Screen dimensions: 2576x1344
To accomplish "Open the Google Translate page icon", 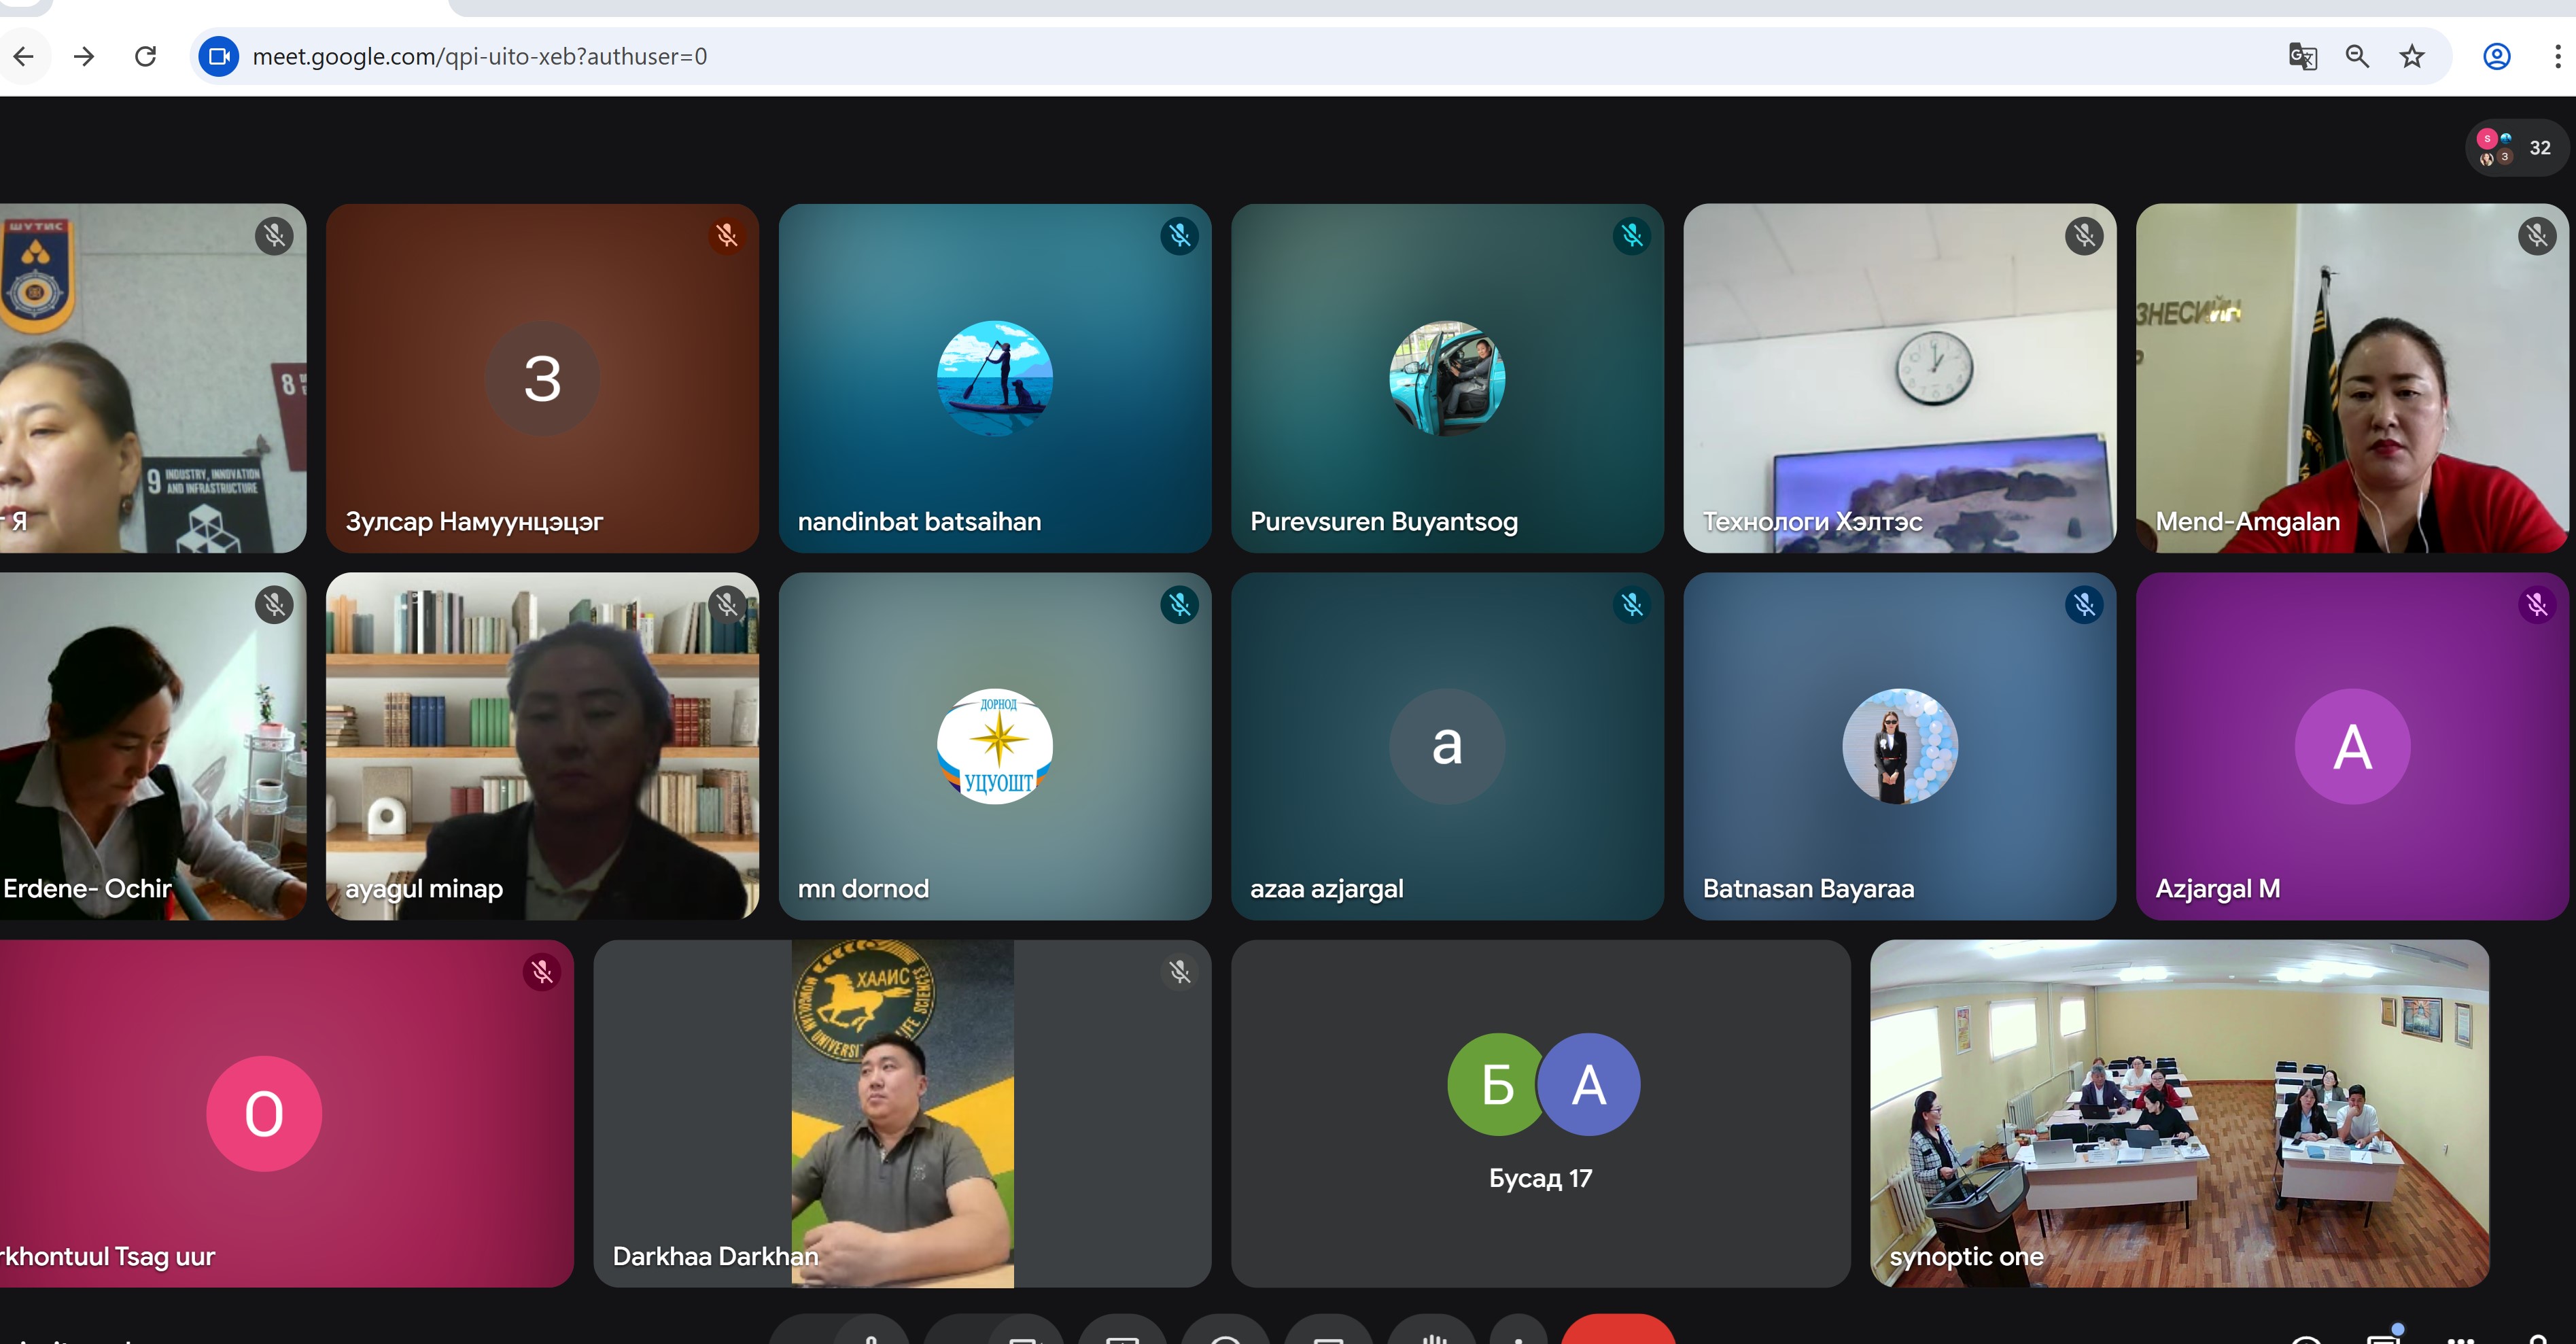I will (2302, 56).
